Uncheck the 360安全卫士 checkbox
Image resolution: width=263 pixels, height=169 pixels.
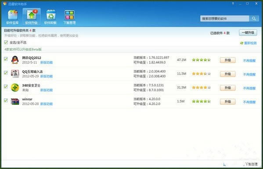[6, 87]
